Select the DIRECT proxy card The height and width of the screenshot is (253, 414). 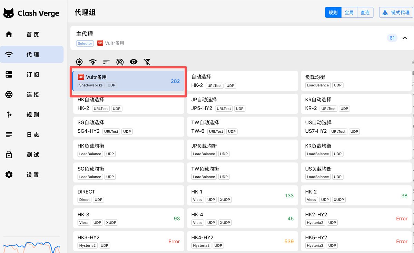tap(129, 195)
